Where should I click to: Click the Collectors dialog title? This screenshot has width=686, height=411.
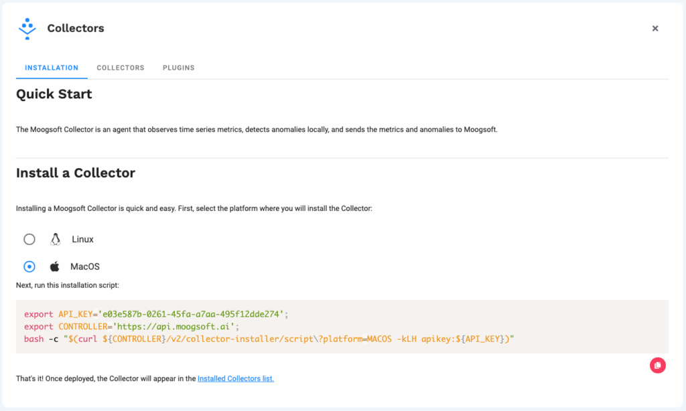click(76, 28)
